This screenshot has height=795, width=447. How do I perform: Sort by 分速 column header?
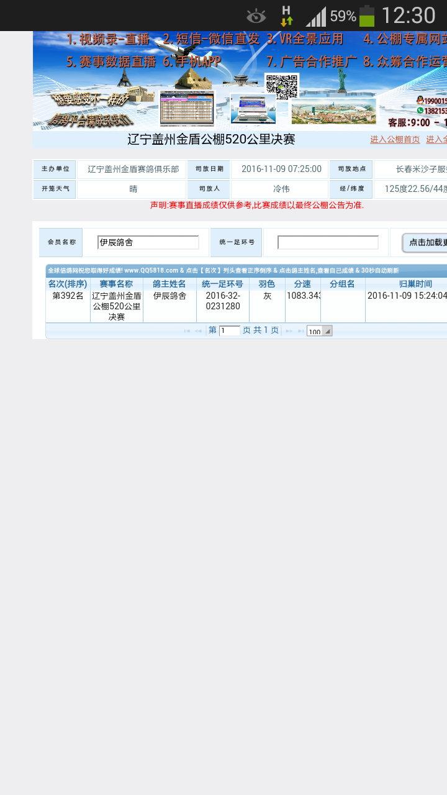(x=302, y=284)
